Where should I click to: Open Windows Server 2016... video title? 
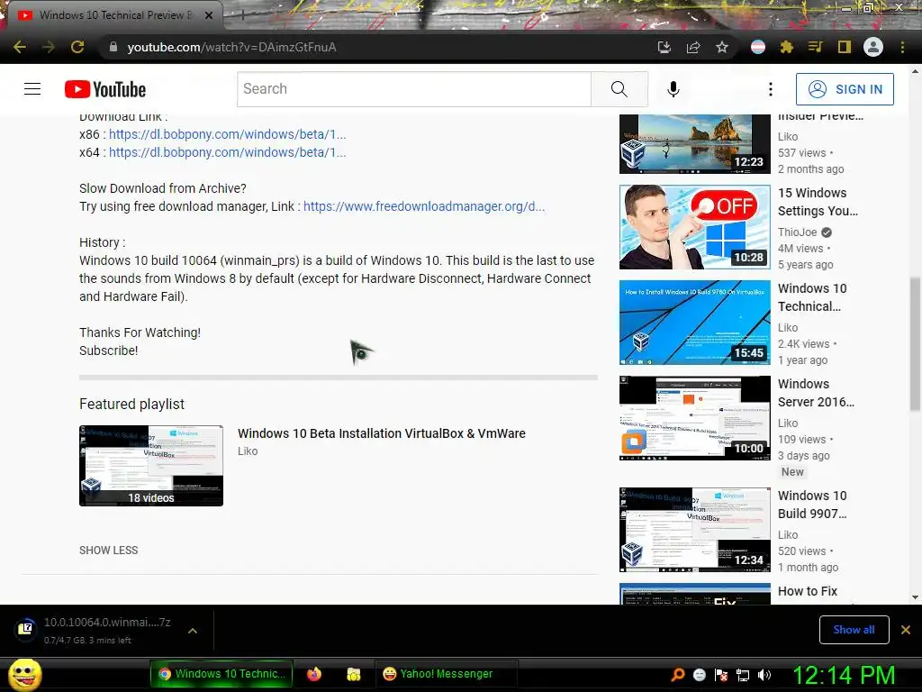816,393
